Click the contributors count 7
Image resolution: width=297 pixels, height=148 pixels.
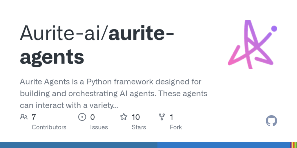[34, 117]
